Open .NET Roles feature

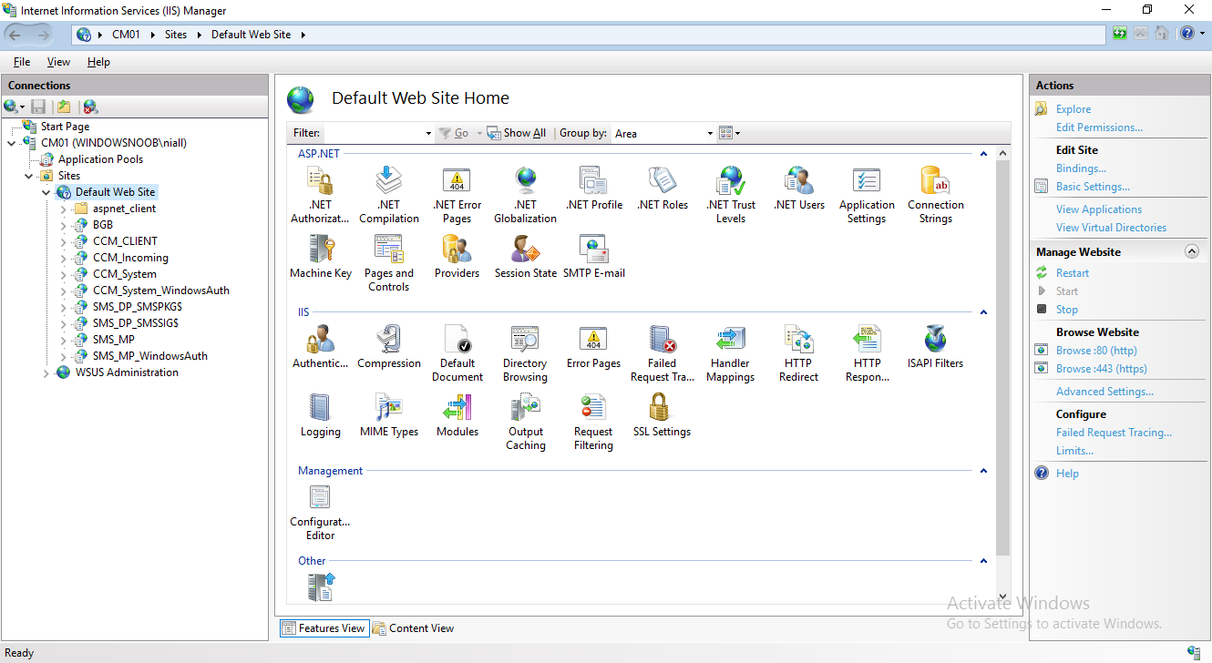tap(662, 189)
